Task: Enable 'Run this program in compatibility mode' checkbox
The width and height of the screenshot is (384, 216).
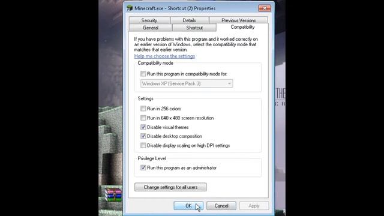Action: [143, 74]
